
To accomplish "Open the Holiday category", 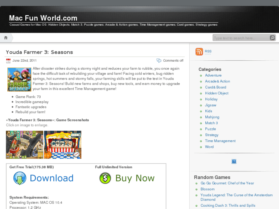I will tap(211, 99).
